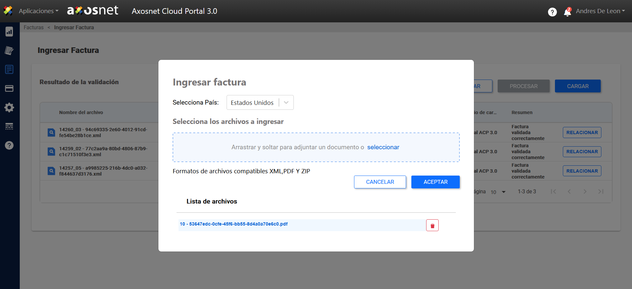The image size is (632, 289).
Task: Click the first RELACIONAR button
Action: [x=582, y=132]
